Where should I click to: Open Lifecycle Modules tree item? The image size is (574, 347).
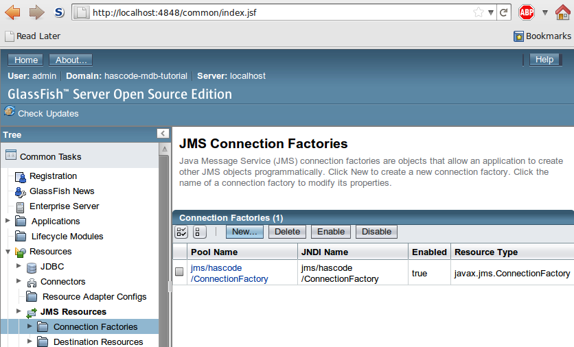click(x=67, y=237)
